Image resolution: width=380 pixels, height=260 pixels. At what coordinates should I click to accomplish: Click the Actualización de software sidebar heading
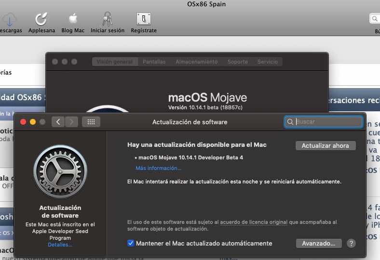click(x=60, y=211)
